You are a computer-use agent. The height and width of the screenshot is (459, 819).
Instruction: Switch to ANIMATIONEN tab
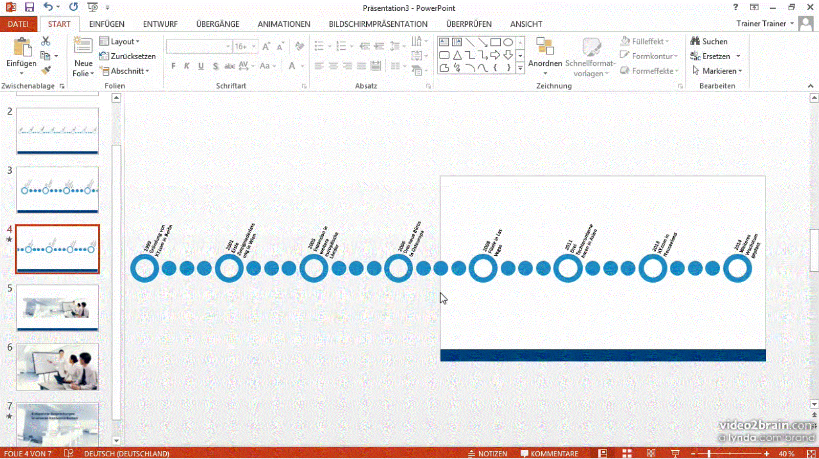284,24
